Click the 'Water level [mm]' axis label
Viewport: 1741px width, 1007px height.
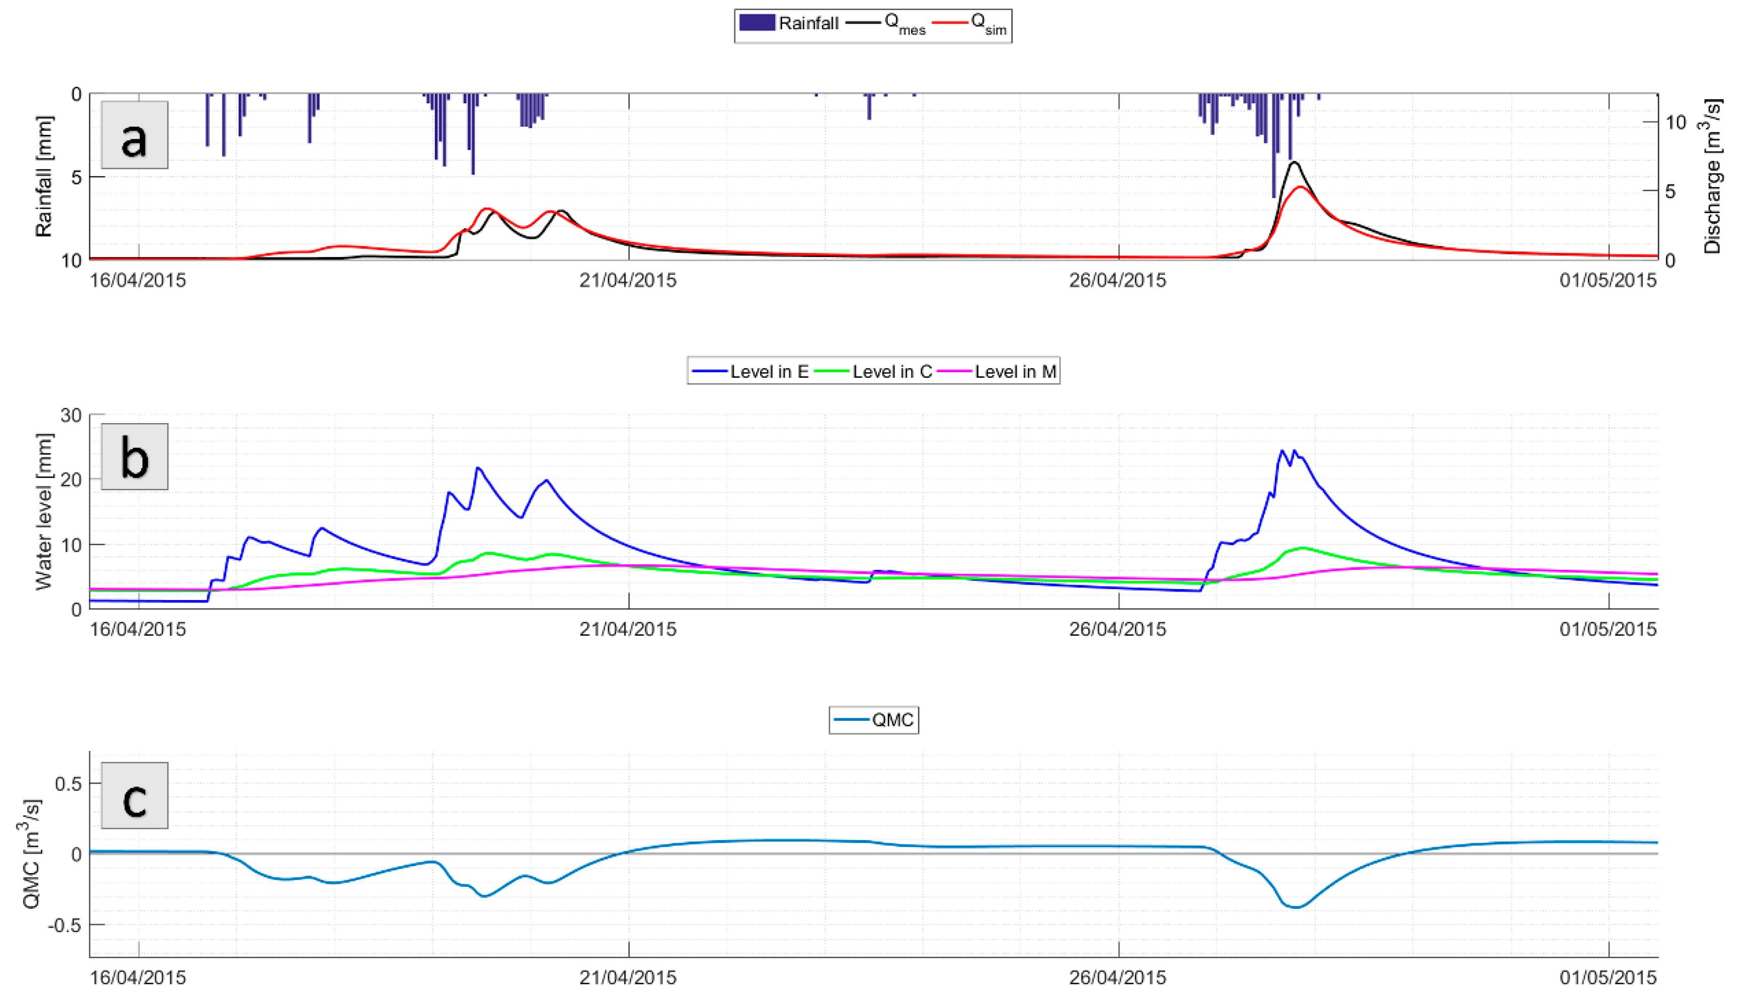[44, 512]
